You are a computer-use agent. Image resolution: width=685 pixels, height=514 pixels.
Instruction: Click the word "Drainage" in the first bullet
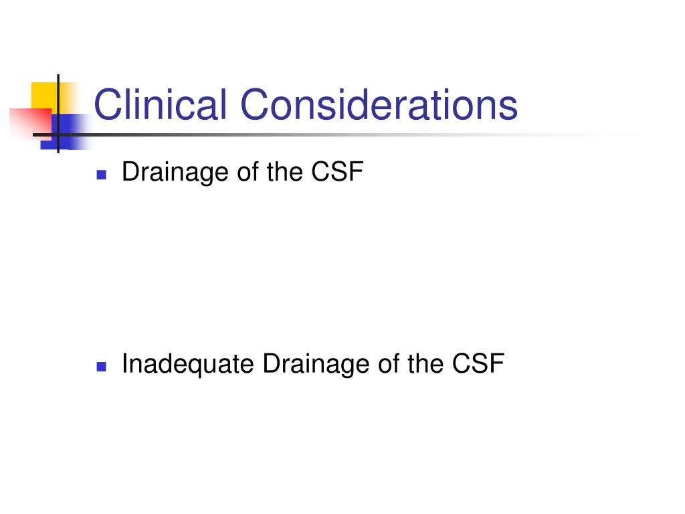[175, 172]
